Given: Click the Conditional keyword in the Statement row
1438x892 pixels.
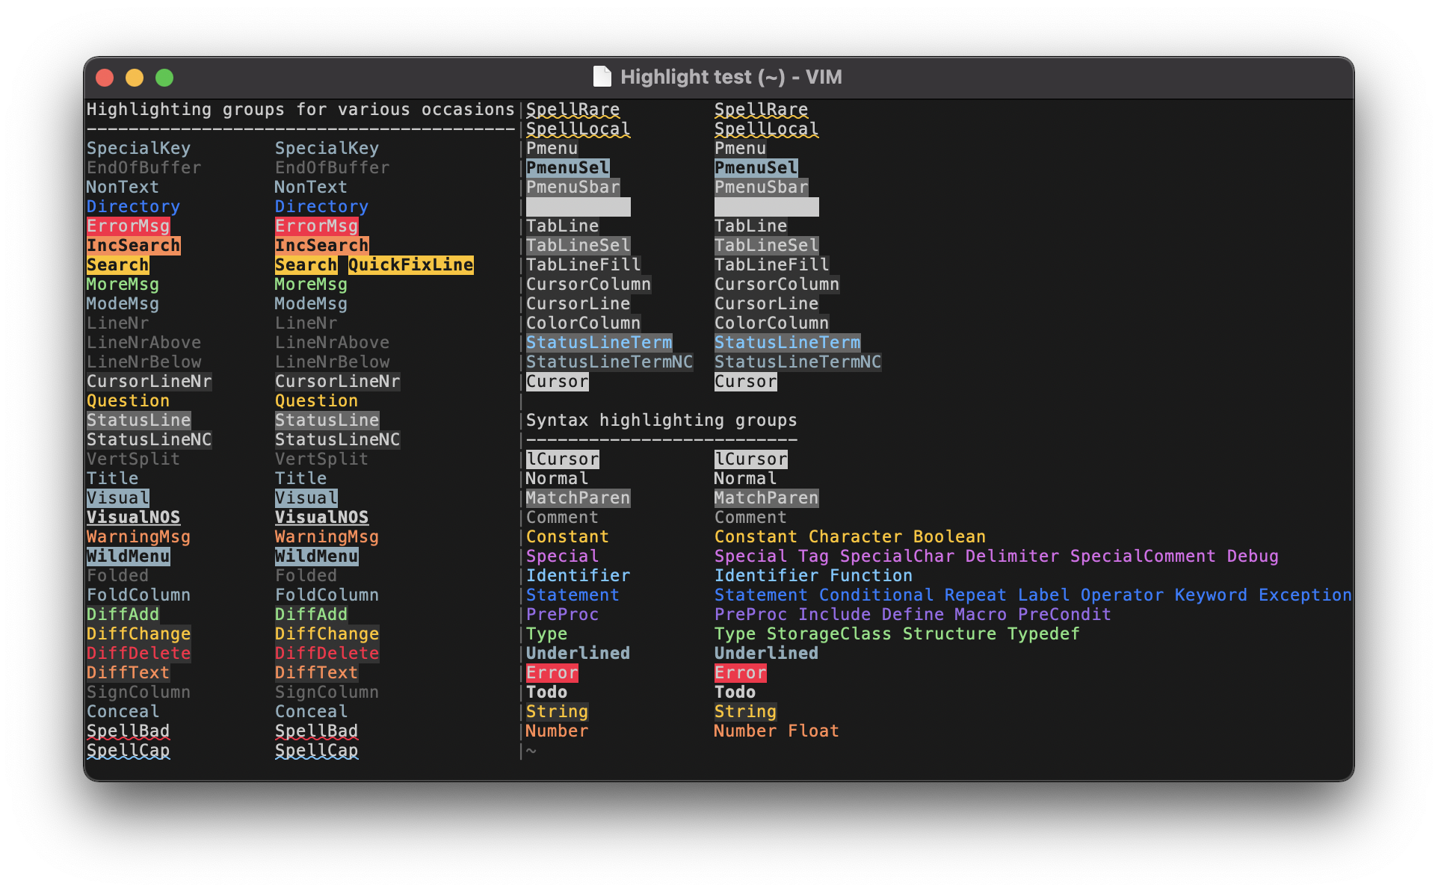Looking at the screenshot, I should coord(876,595).
